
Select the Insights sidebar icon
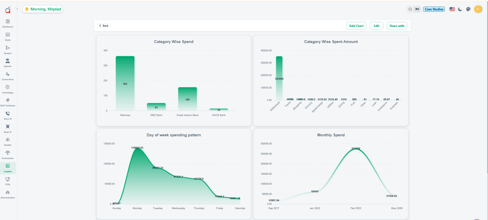pyautogui.click(x=8, y=168)
